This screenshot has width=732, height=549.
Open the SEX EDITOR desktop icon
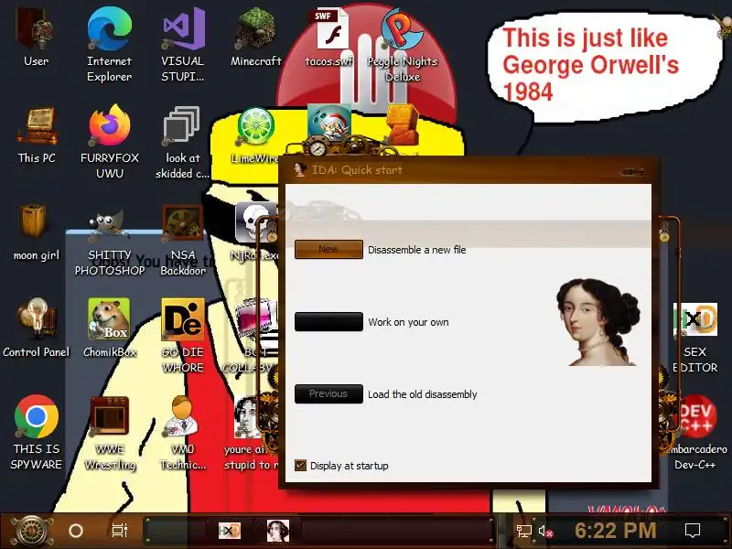click(x=695, y=338)
